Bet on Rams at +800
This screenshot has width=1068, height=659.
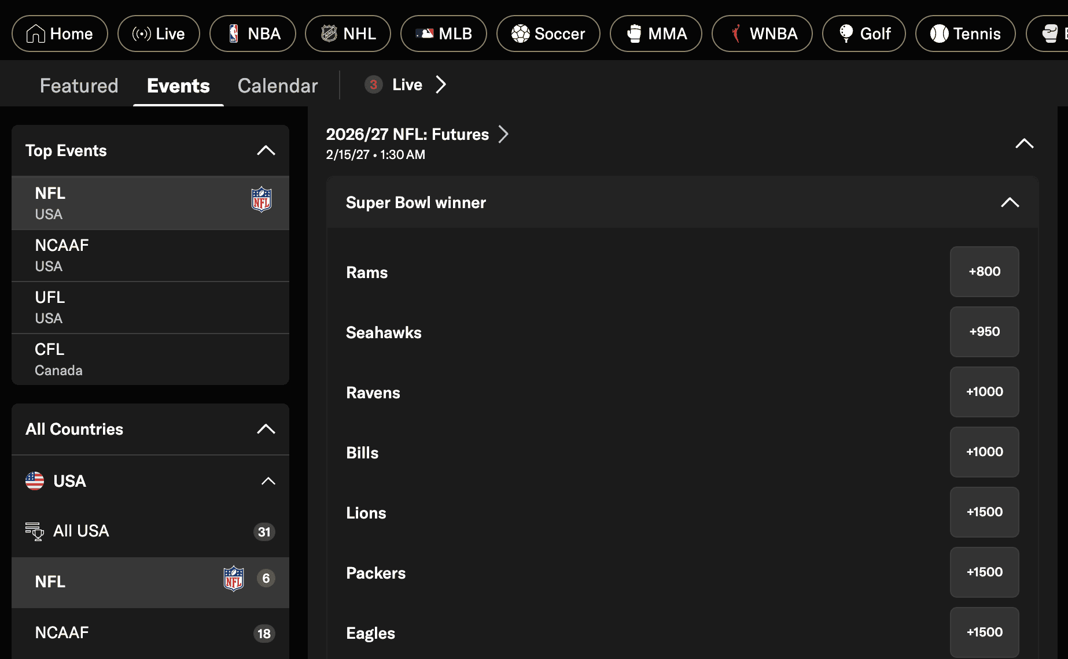pos(985,272)
